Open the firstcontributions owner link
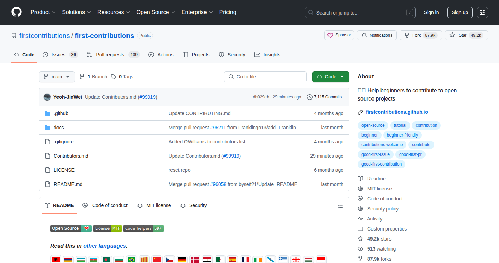 pos(44,36)
